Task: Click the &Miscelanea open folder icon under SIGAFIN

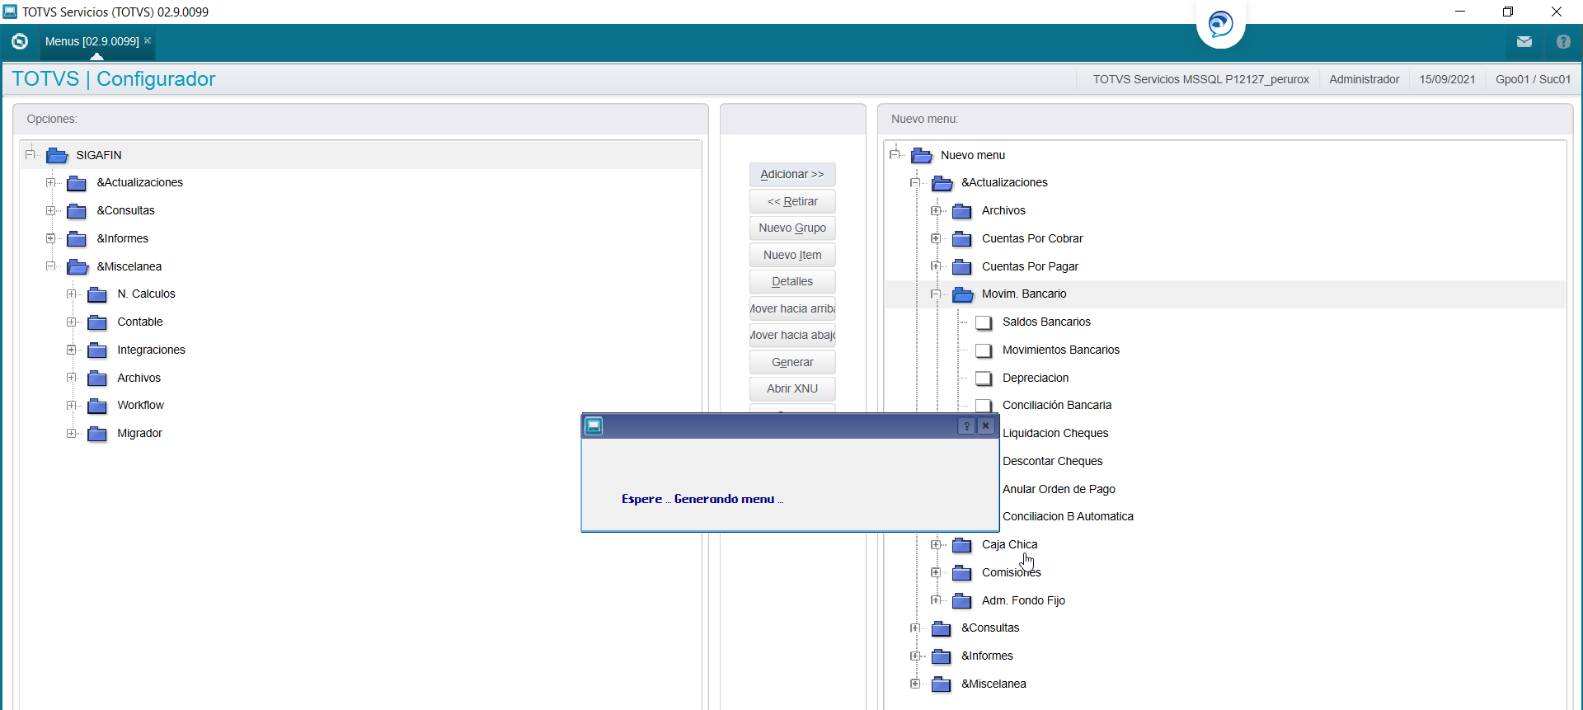Action: [x=78, y=266]
